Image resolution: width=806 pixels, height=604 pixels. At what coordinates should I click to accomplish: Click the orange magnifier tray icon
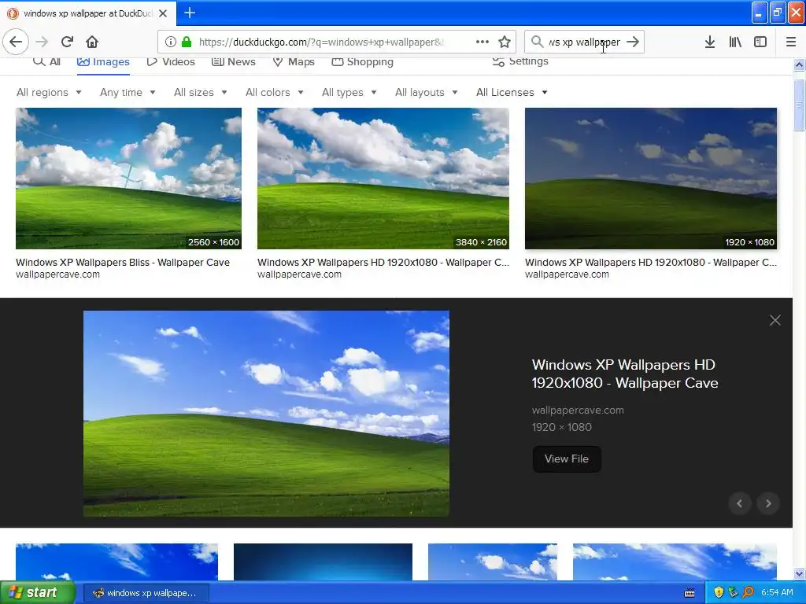[749, 592]
